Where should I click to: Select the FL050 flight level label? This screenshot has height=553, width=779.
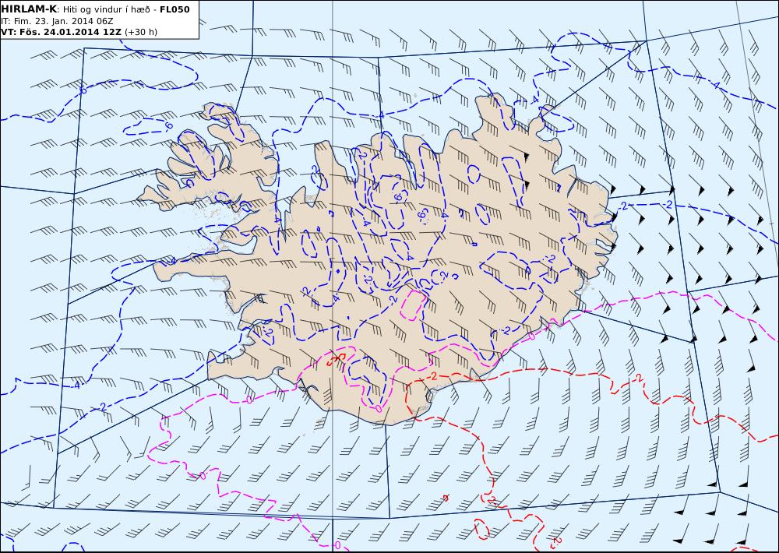click(x=174, y=9)
